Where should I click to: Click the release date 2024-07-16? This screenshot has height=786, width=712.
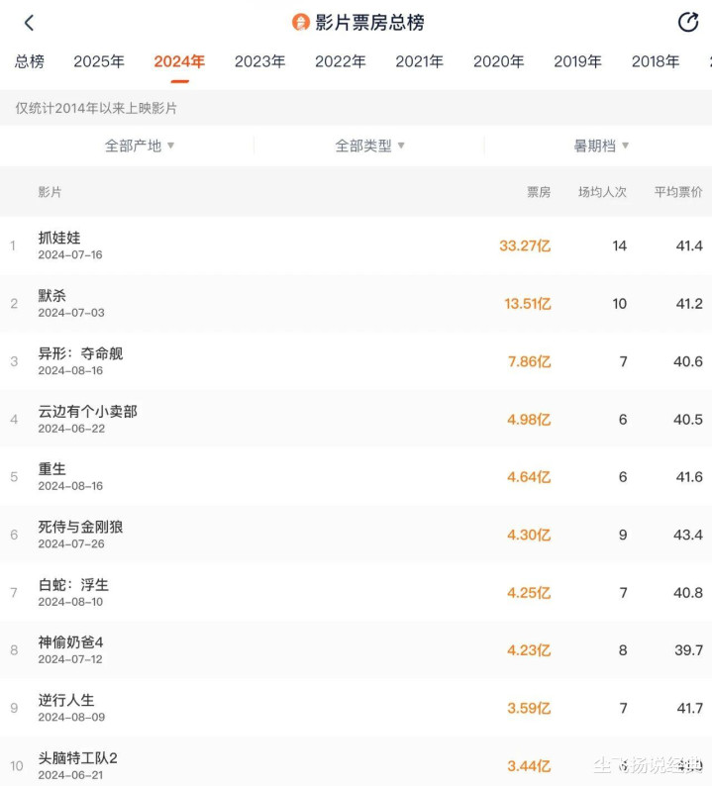(70, 254)
